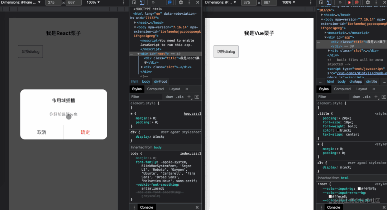The height and width of the screenshot is (210, 387).
Task: Open index.css:1 source link
Action: click(191, 153)
